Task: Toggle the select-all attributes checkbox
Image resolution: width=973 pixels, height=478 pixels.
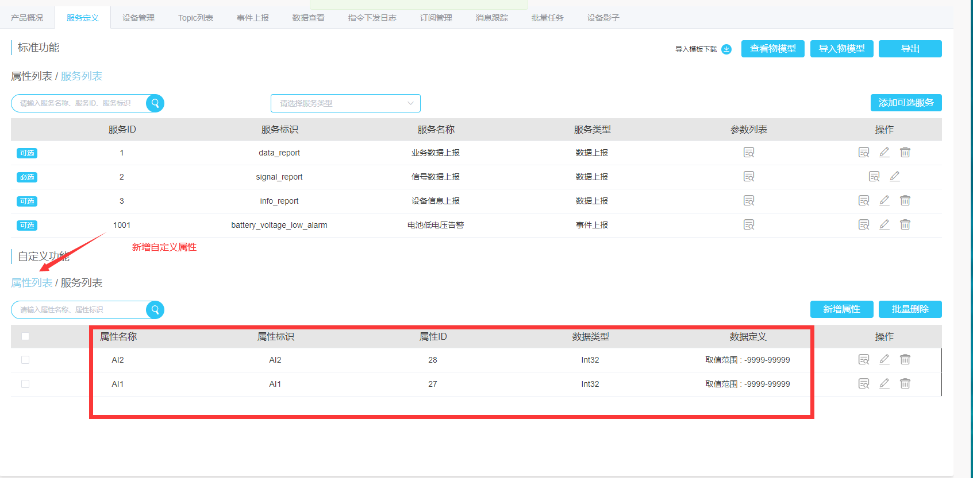Action: click(25, 336)
